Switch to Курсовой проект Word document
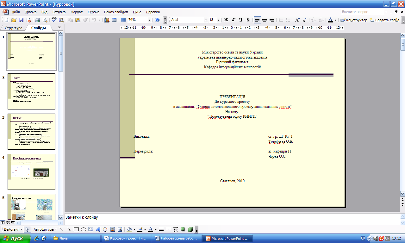 [x=126, y=238]
